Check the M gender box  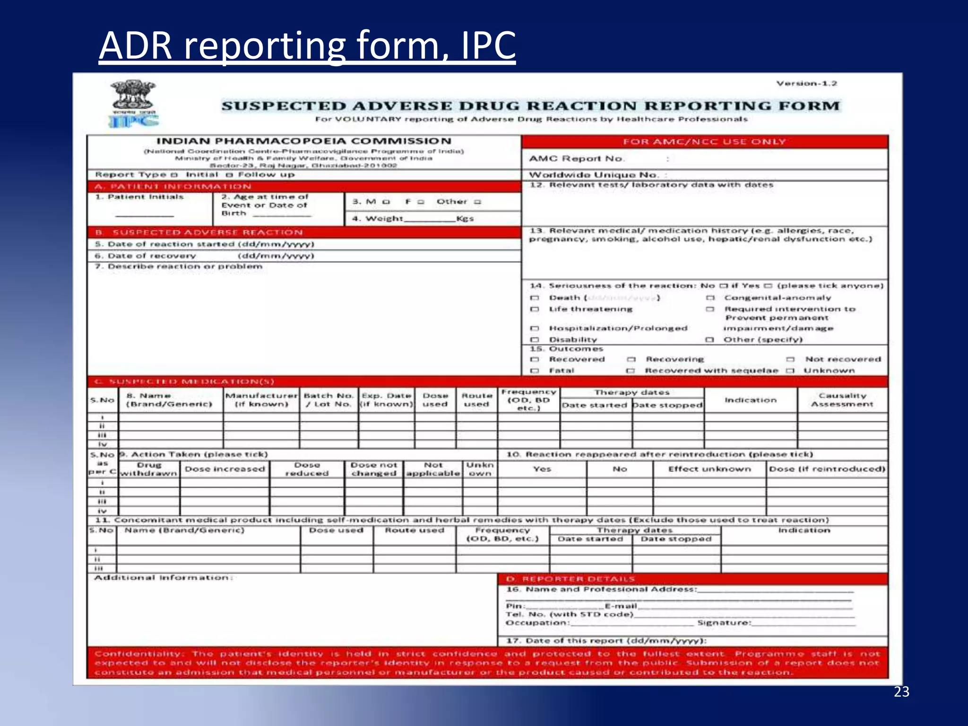386,202
